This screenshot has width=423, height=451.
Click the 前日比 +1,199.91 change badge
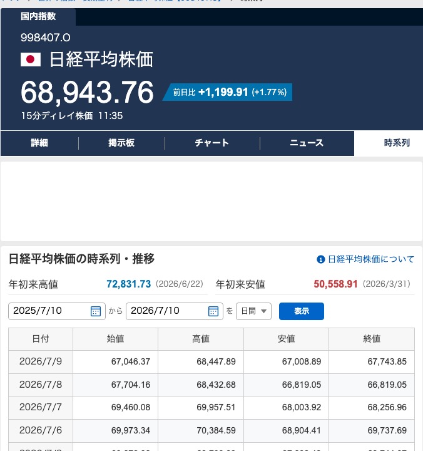tap(228, 92)
